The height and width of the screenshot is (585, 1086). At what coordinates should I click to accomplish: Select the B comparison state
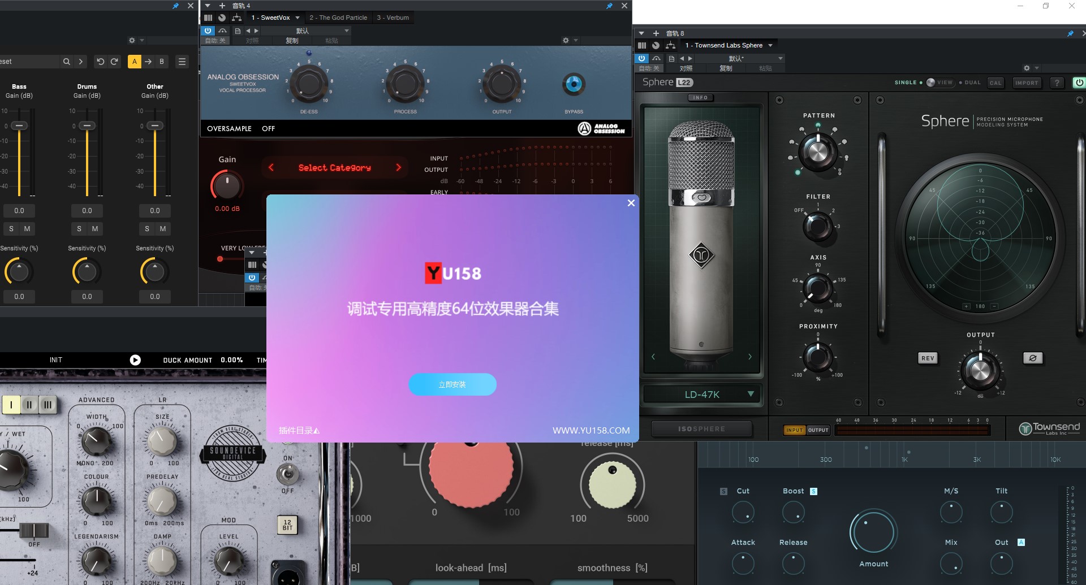pyautogui.click(x=162, y=62)
